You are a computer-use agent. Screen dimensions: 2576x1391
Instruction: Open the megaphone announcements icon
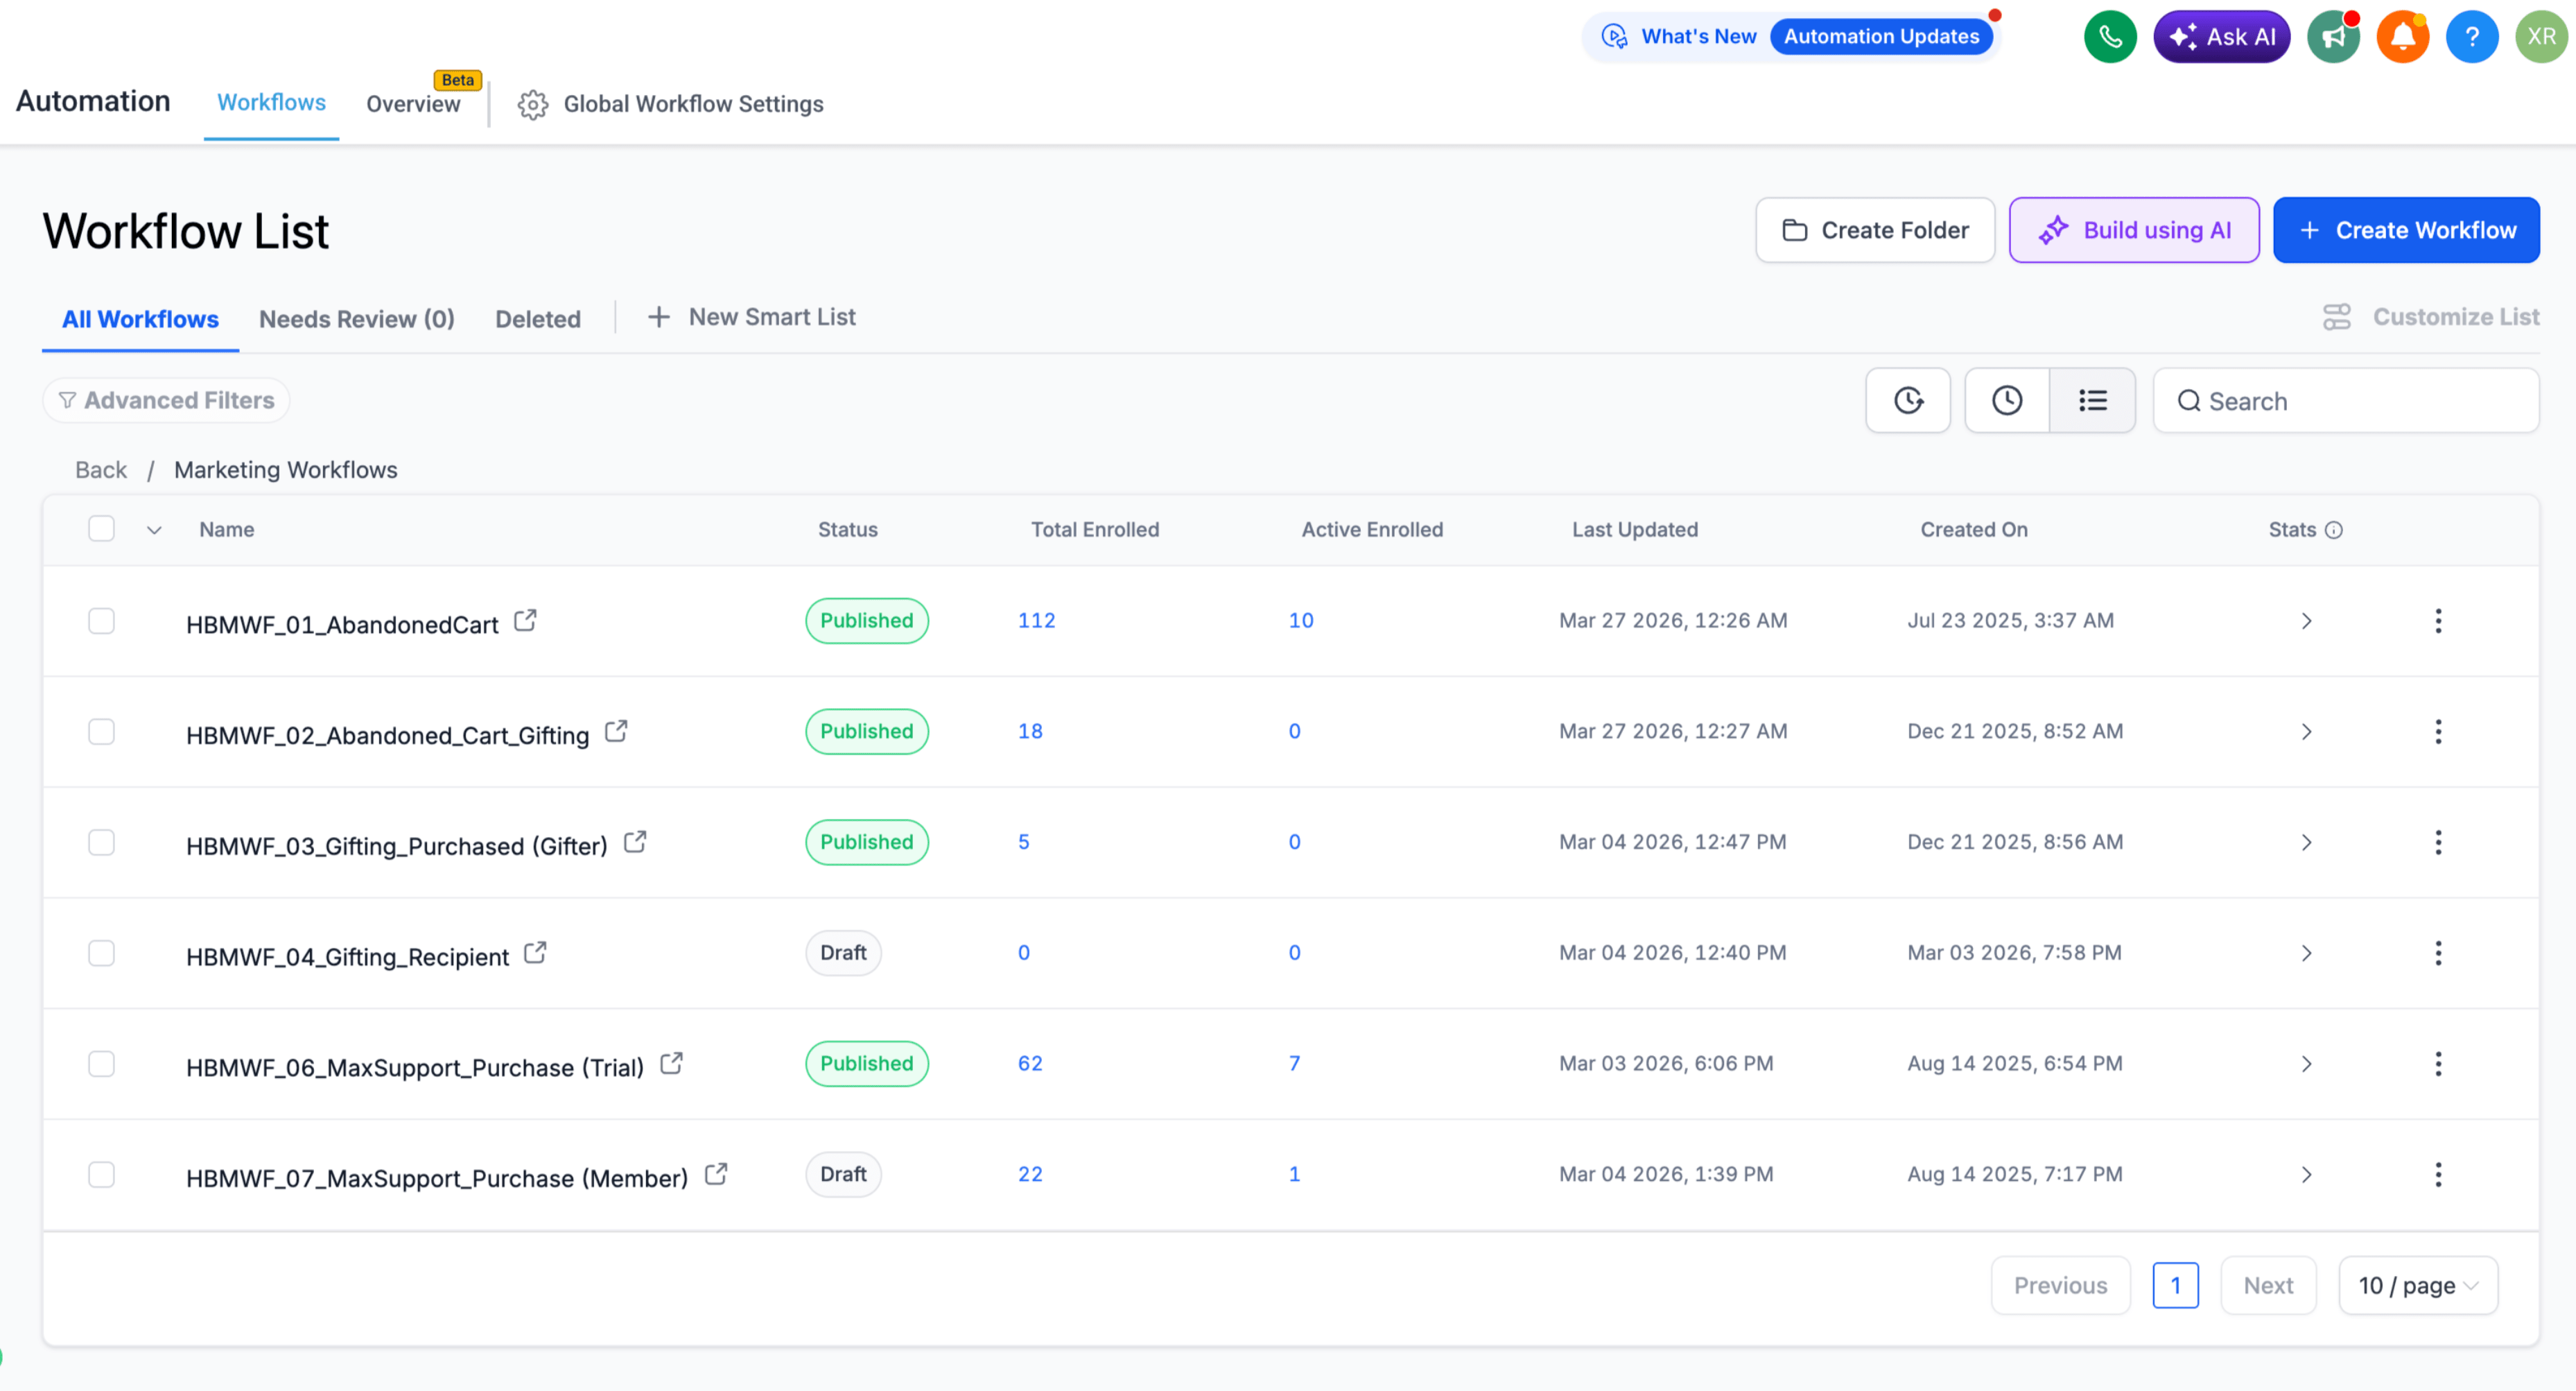tap(2333, 37)
